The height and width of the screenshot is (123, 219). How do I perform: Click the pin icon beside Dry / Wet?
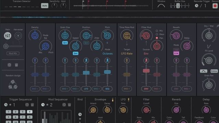coord(218,26)
